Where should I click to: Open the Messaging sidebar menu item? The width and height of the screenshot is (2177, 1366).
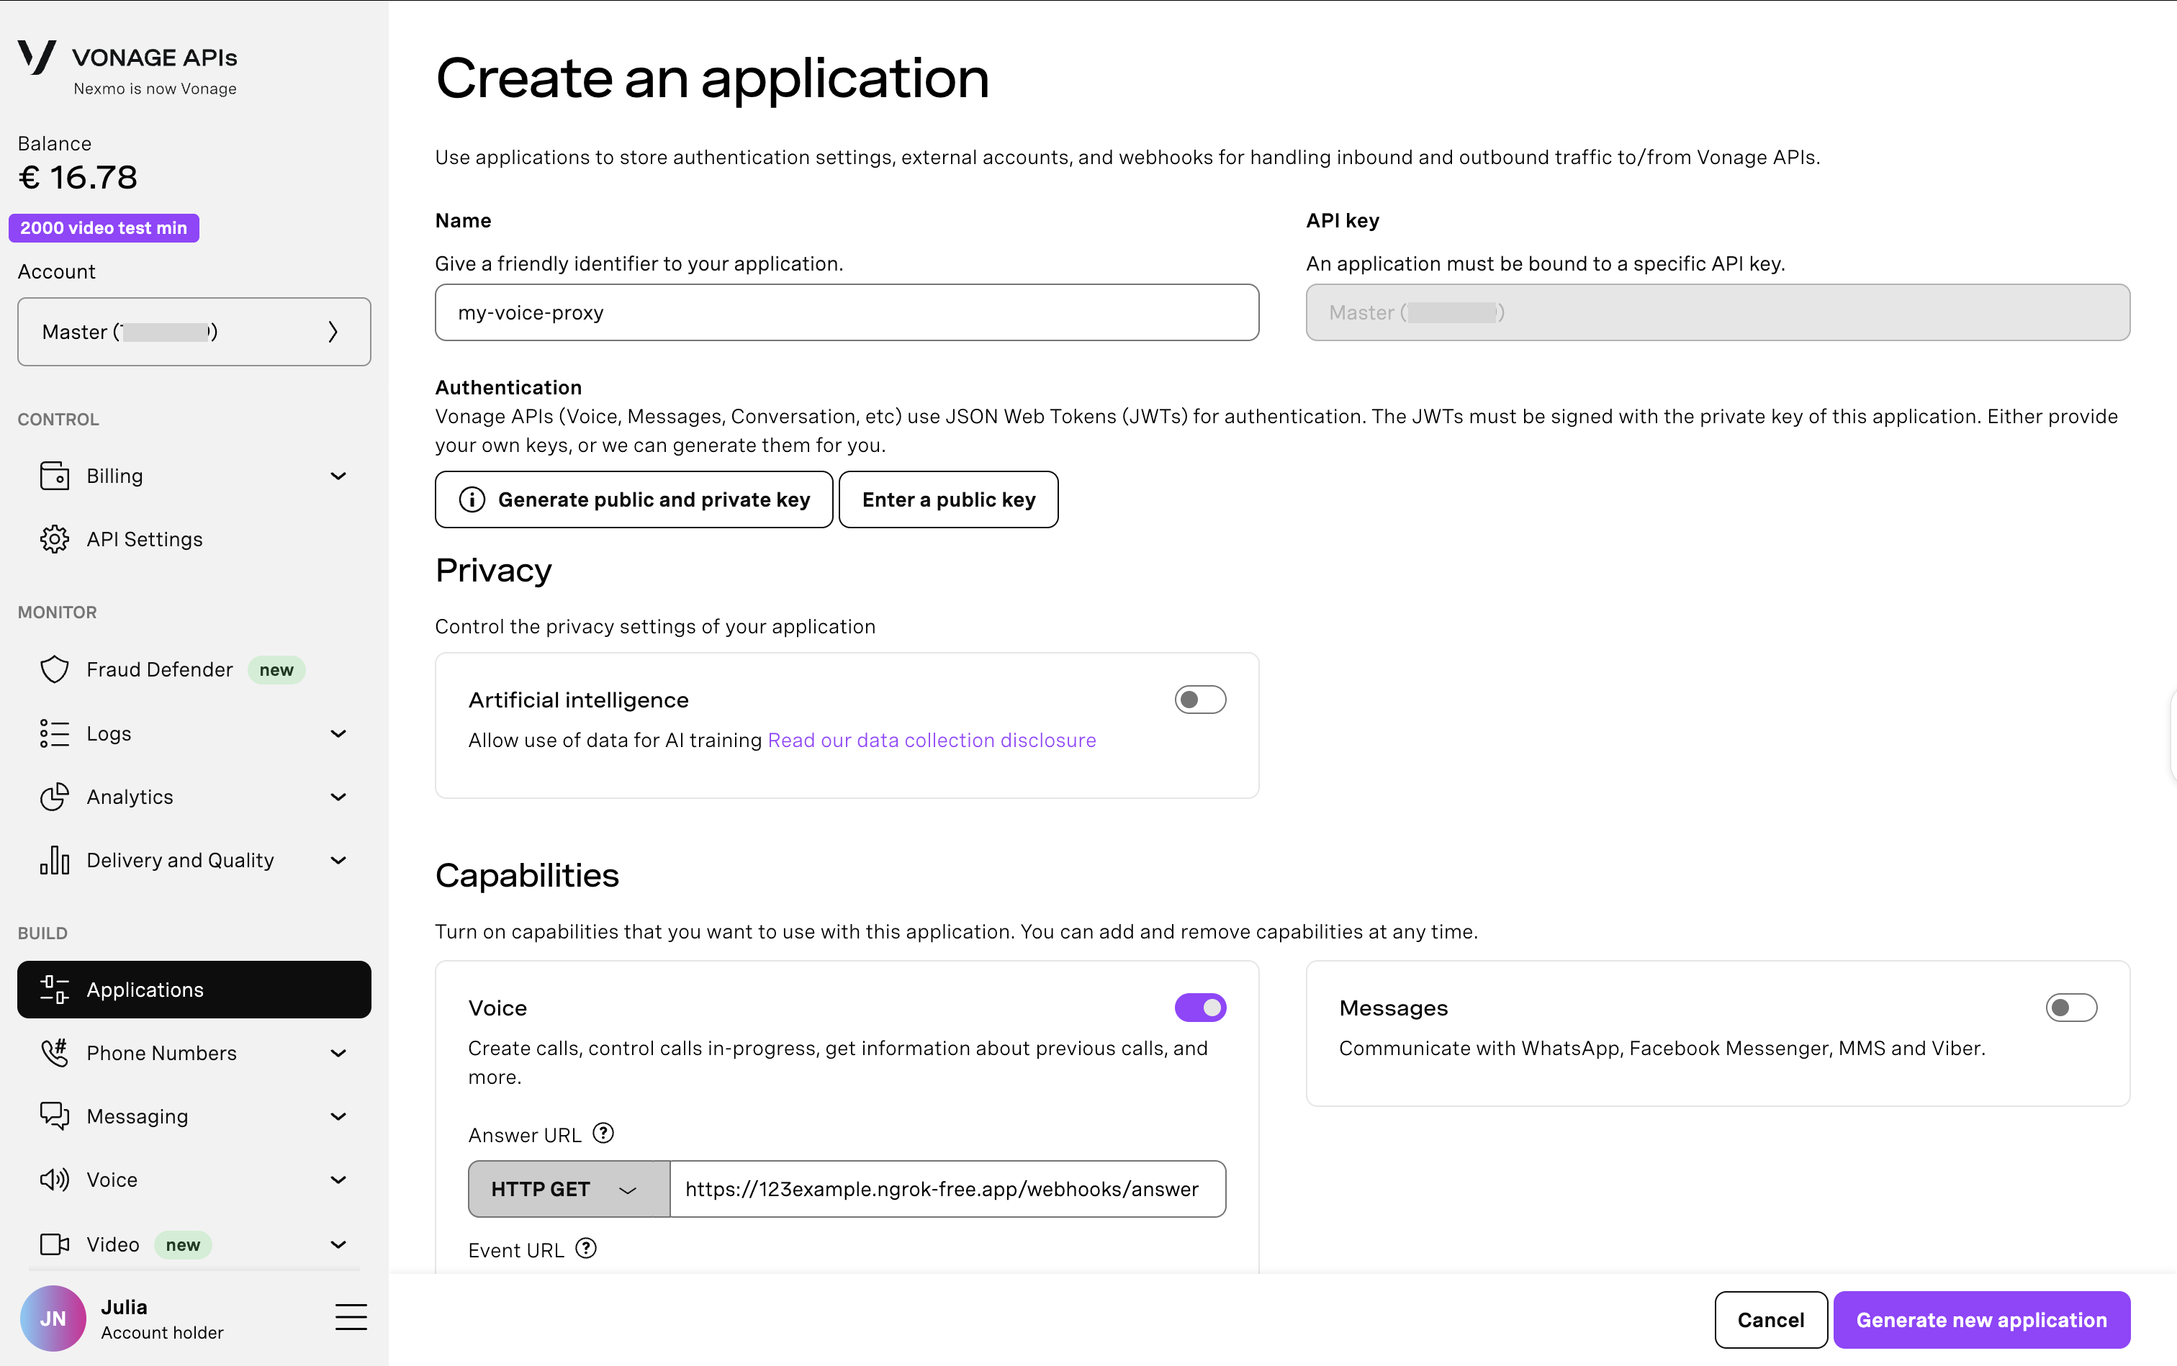[x=137, y=1116]
